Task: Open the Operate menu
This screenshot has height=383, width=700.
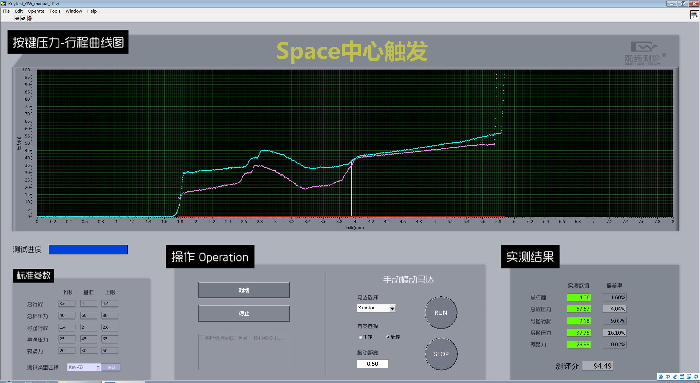Action: tap(36, 11)
